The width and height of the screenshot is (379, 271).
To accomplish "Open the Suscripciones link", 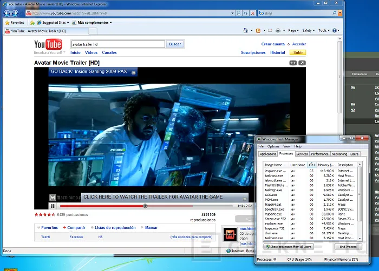I will (x=253, y=52).
